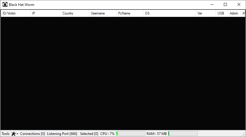The height and width of the screenshot is (137, 246).
Task: Maximize the Black Hat Worm window
Action: [x=225, y=4]
